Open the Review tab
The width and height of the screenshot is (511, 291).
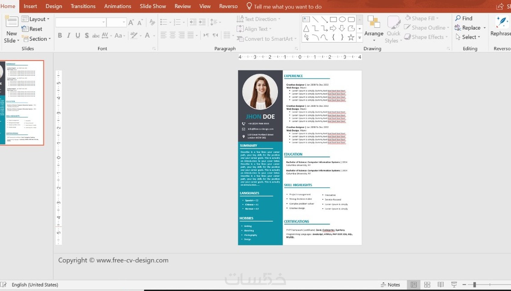pyautogui.click(x=183, y=6)
